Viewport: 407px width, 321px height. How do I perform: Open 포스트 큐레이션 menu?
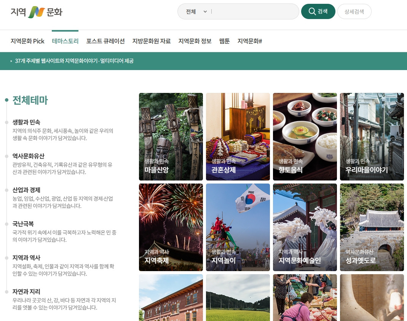pos(105,41)
